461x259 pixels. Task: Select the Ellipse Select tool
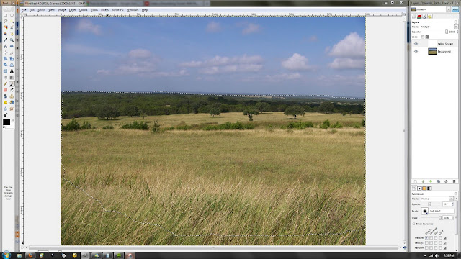click(12, 15)
